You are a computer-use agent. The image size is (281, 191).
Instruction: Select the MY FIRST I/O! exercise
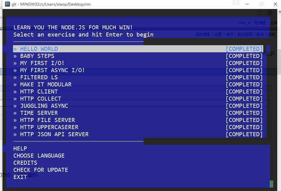pyautogui.click(x=138, y=63)
